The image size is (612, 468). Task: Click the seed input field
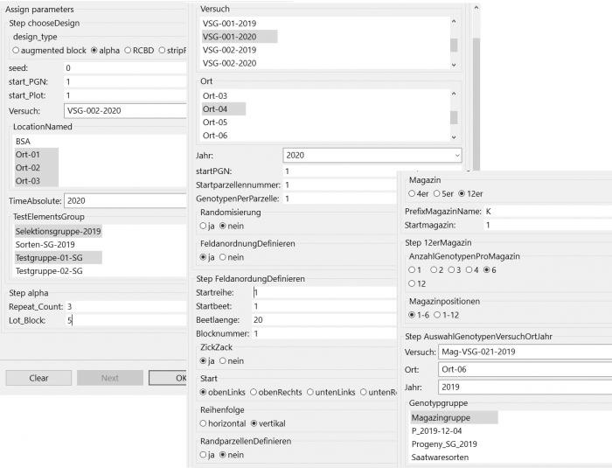pos(125,68)
